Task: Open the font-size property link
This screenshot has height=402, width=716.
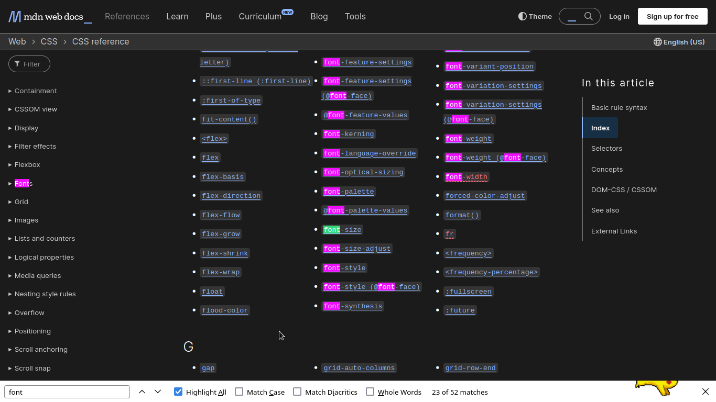Action: point(342,230)
